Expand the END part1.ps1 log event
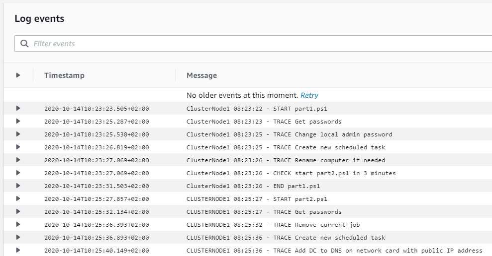This screenshot has width=492, height=256. point(18,186)
